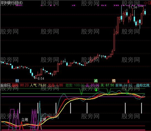Click the 短卖: 100.00 indicator value
This screenshot has height=131, width=151.
75,85
